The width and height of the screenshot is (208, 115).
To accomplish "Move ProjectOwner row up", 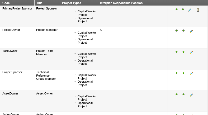I will tap(183, 31).
